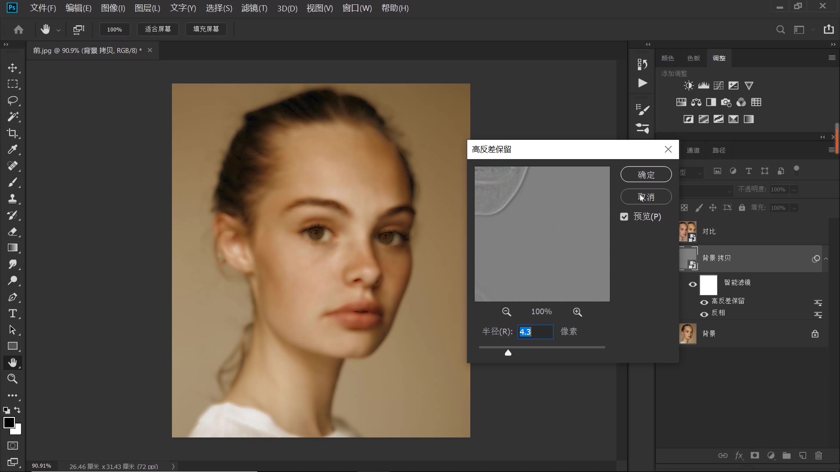
Task: Uncheck the 预览(P) preview checkbox
Action: 624,217
